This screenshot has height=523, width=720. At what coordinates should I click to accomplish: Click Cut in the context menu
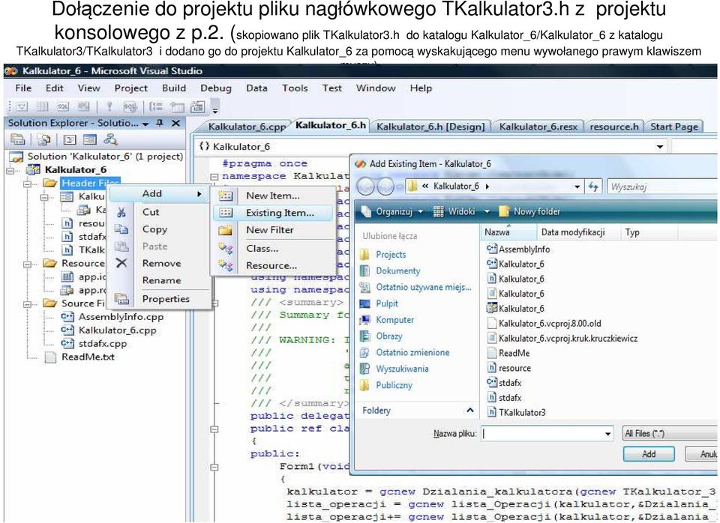[151, 212]
